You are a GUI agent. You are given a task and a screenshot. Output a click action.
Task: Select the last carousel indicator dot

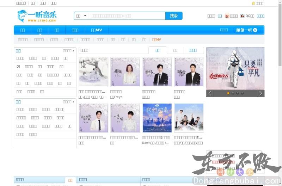point(242,93)
